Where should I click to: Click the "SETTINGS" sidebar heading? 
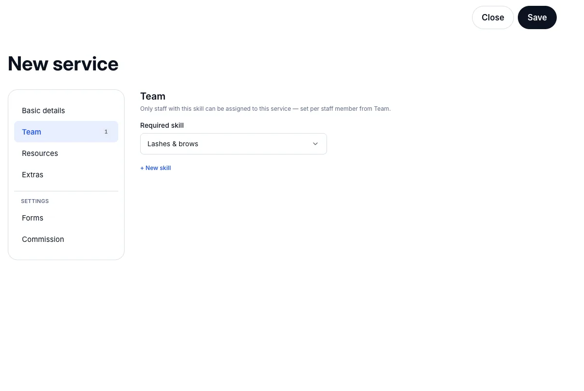click(x=35, y=201)
